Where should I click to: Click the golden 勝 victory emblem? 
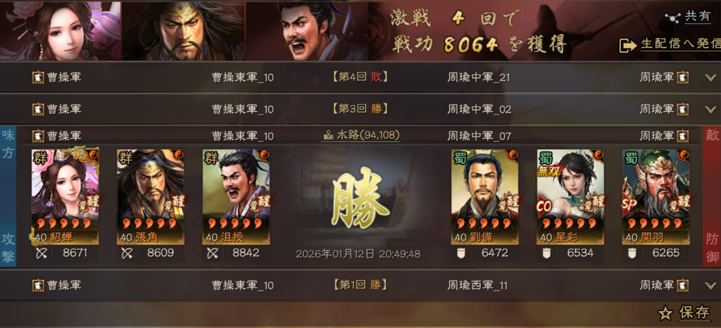pyautogui.click(x=360, y=198)
